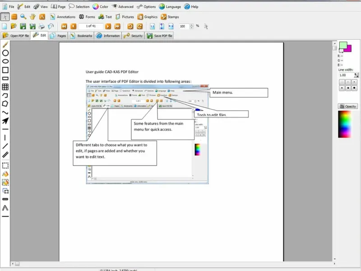
Task: Choose the arrow drawing tool
Action: tap(5, 121)
